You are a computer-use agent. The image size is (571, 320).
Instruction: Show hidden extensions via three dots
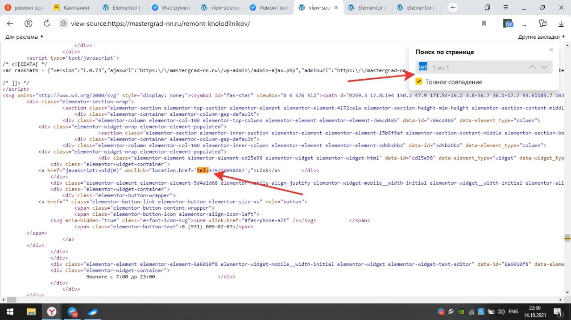pos(524,24)
